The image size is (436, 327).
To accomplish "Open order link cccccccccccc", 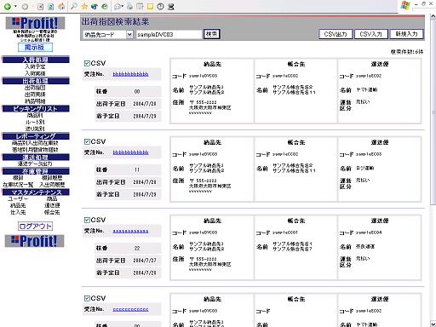I will pos(130,309).
